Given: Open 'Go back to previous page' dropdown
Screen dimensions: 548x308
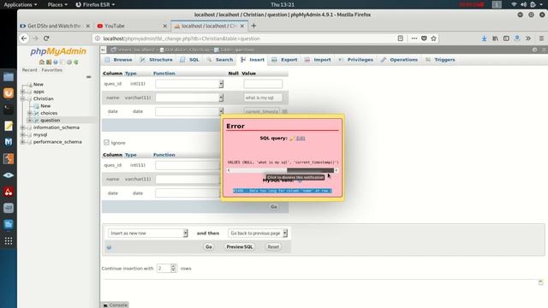Looking at the screenshot, I should point(258,233).
